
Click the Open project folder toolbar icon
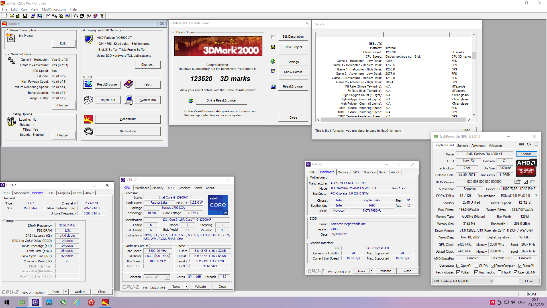pos(12,16)
